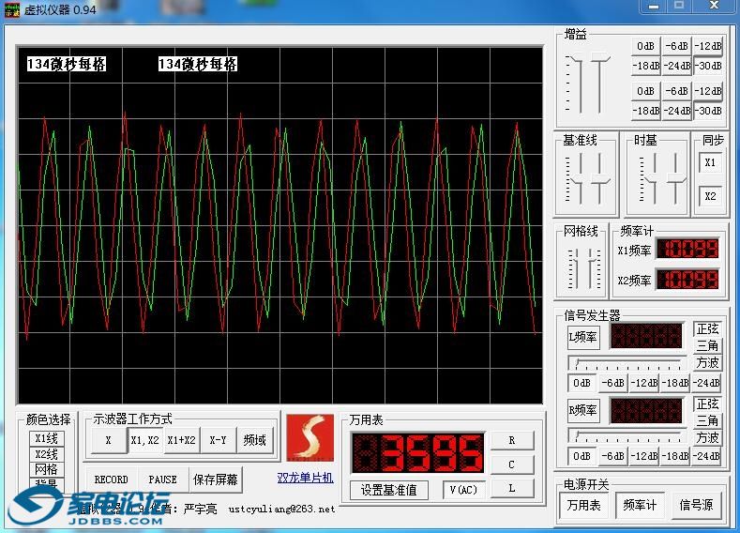This screenshot has height=533, width=740.
Task: Toggle the 信号源 power switch
Action: [696, 505]
